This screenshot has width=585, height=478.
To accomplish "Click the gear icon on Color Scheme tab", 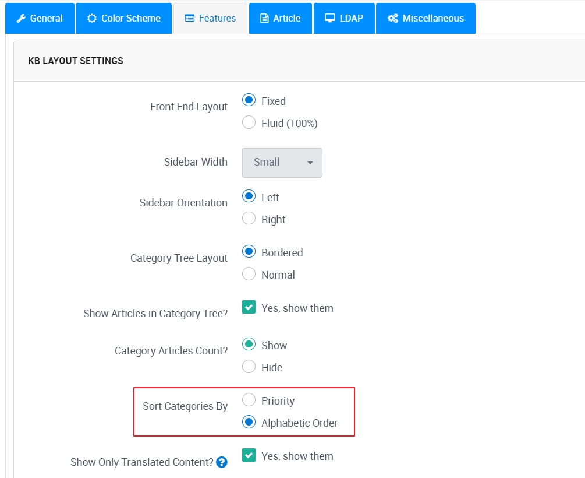I will (93, 18).
